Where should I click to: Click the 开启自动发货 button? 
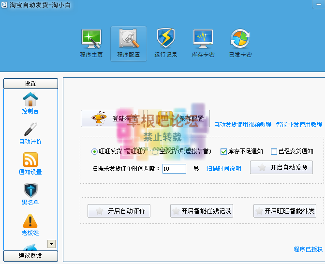(x=281, y=167)
